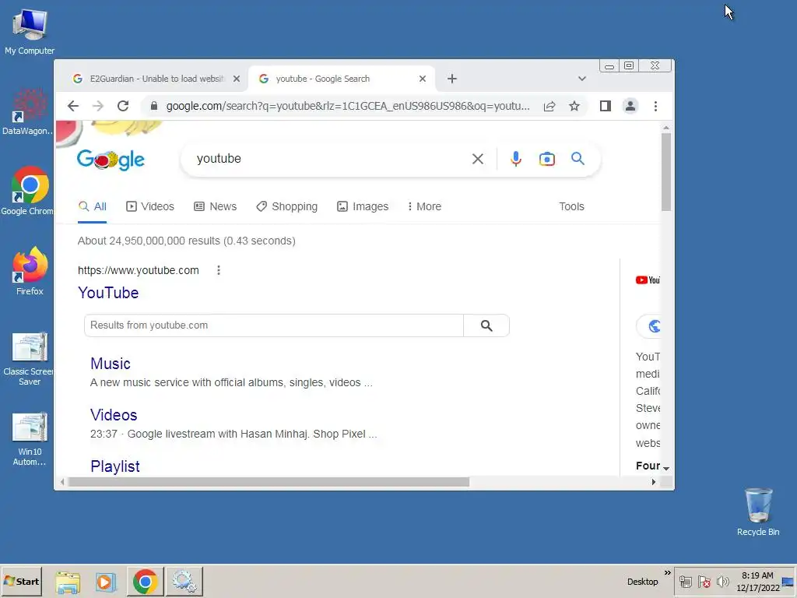Select the youtube - Google Search tab

click(342, 79)
